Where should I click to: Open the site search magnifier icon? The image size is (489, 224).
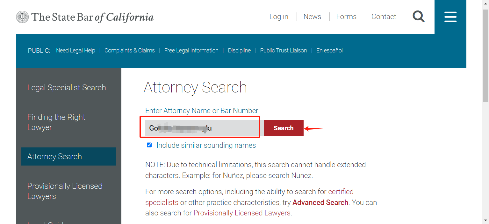pyautogui.click(x=419, y=17)
